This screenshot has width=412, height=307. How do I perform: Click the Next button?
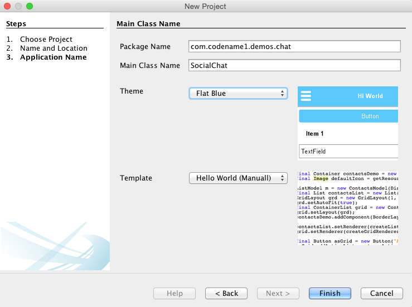click(278, 293)
